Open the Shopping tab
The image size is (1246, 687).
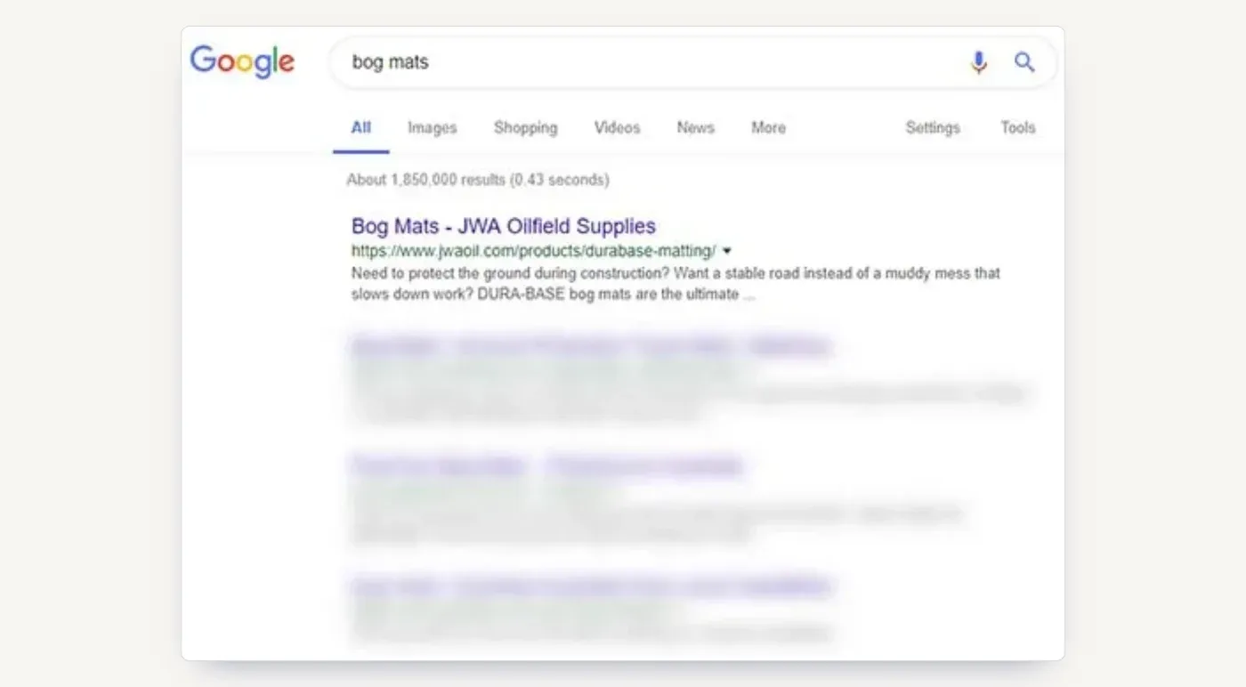pos(525,127)
